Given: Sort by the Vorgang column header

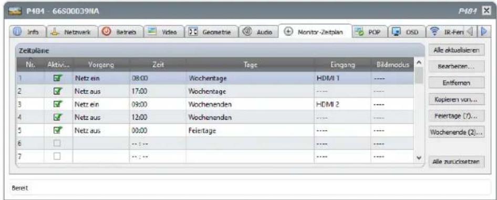Looking at the screenshot, I should coord(101,65).
